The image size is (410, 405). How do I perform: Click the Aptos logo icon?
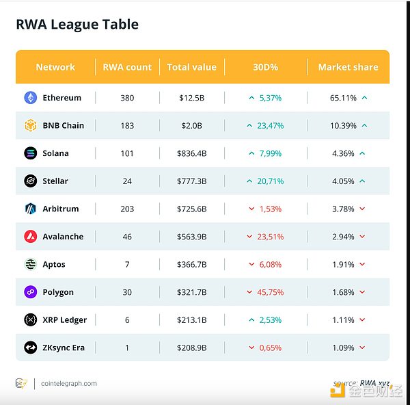[30, 264]
